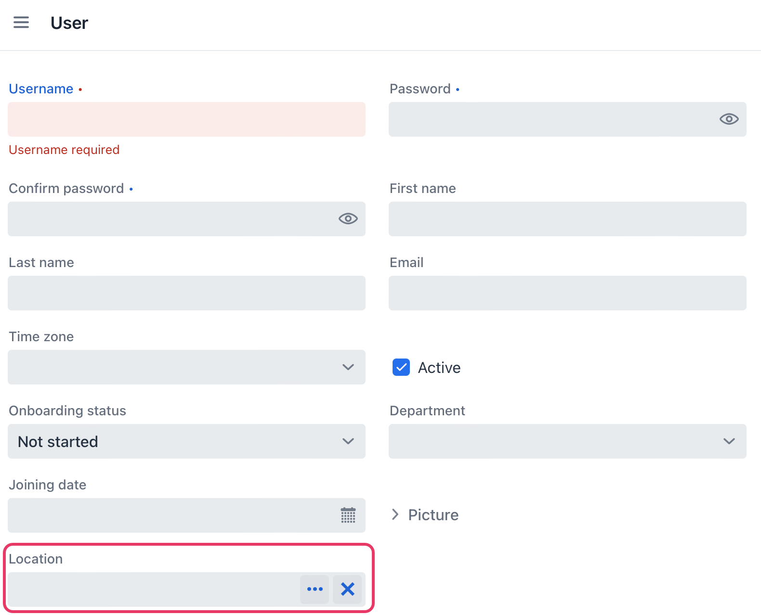Open the hamburger navigation menu
Image resolution: width=761 pixels, height=615 pixels.
[x=21, y=23]
